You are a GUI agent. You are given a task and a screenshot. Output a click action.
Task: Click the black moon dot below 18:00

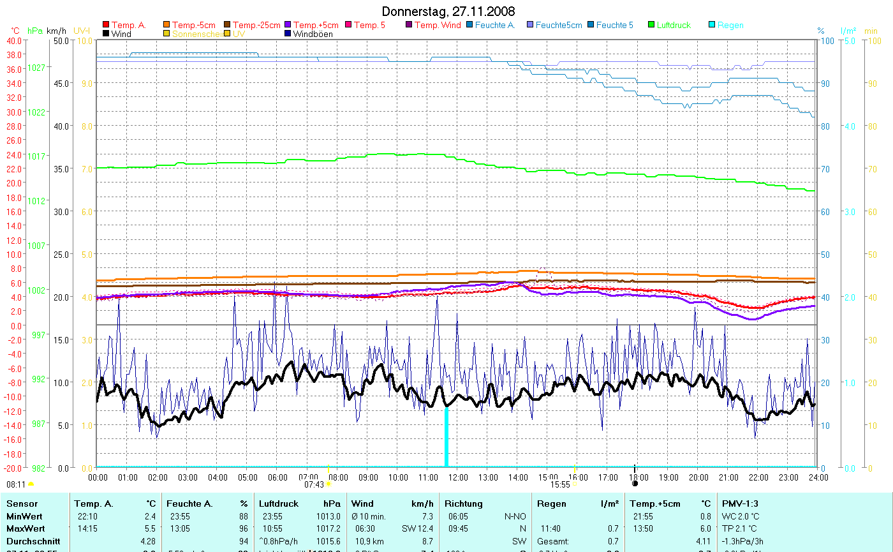coord(635,484)
